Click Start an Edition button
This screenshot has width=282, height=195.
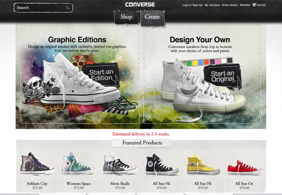pyautogui.click(x=101, y=74)
